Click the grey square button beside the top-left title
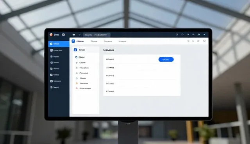 [x=63, y=35]
